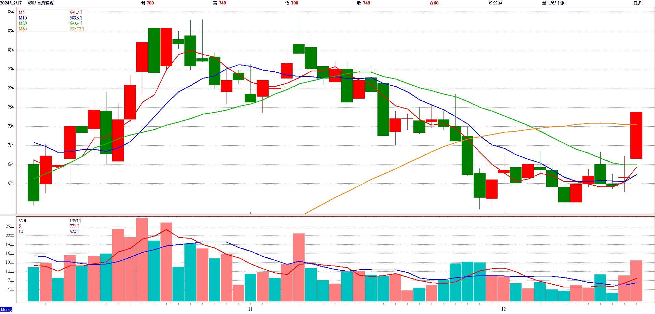Click the 834 price axis label
Viewport: 655px width, 314px height.
click(x=11, y=31)
